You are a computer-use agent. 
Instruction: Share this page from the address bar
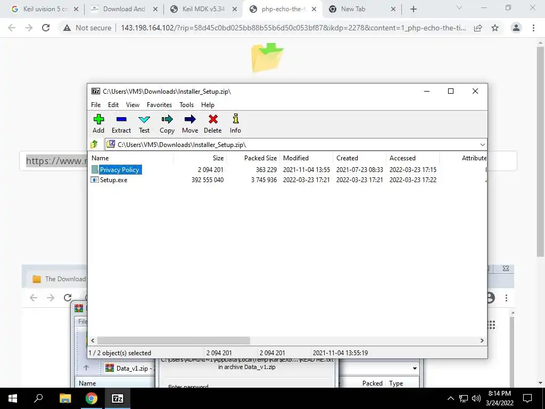[x=478, y=28]
